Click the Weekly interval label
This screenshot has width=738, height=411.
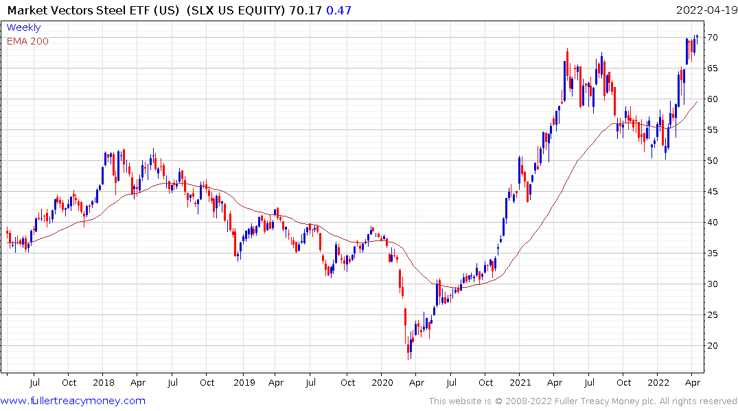tap(23, 27)
